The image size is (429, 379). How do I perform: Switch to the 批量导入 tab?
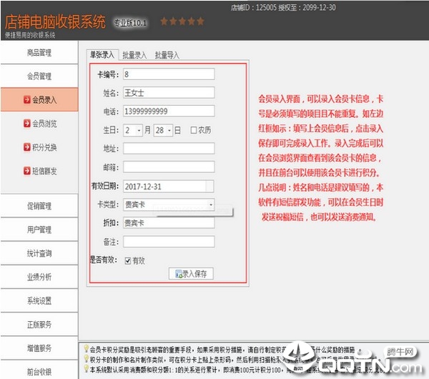(167, 55)
